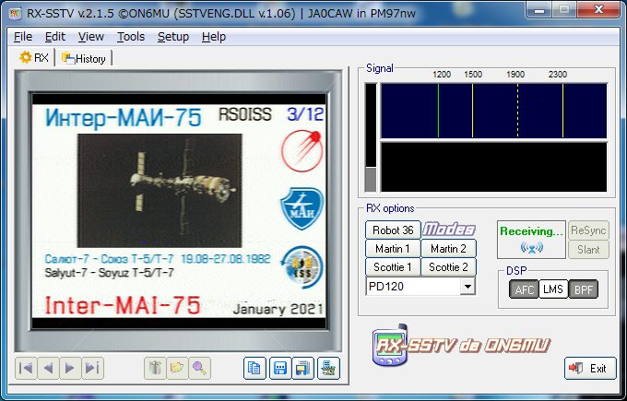Click the save-all floppy with documents icon
The image size is (627, 401).
(303, 368)
